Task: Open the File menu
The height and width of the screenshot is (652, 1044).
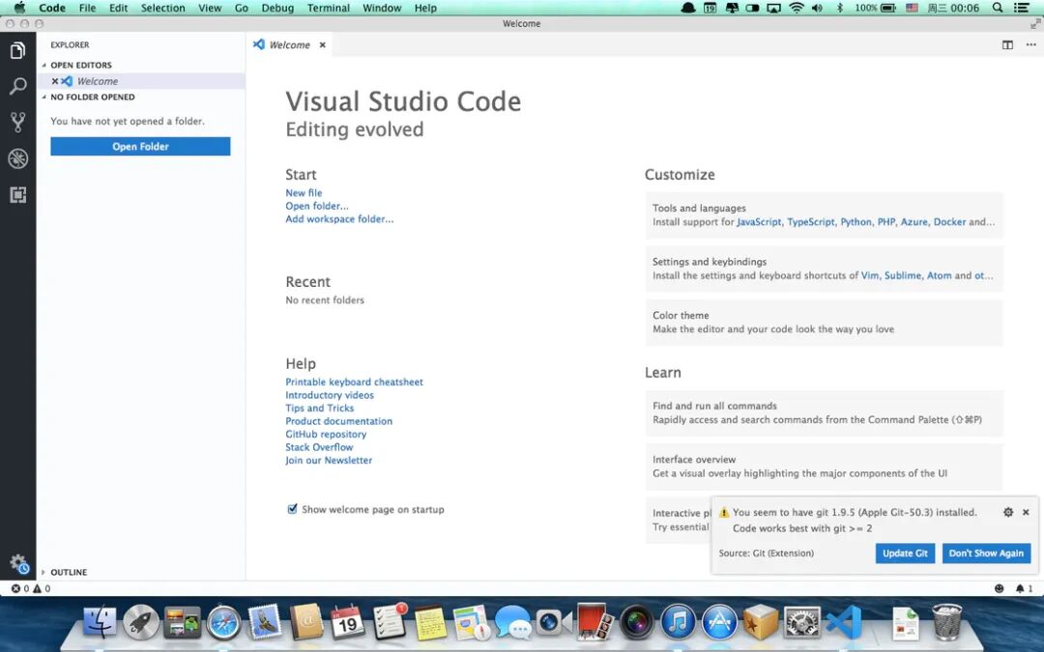Action: pyautogui.click(x=87, y=8)
